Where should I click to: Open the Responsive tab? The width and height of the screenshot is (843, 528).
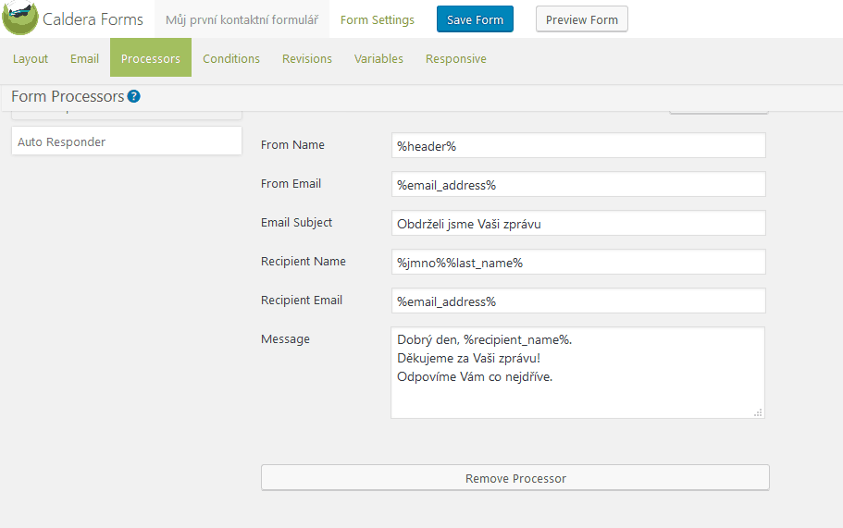456,58
